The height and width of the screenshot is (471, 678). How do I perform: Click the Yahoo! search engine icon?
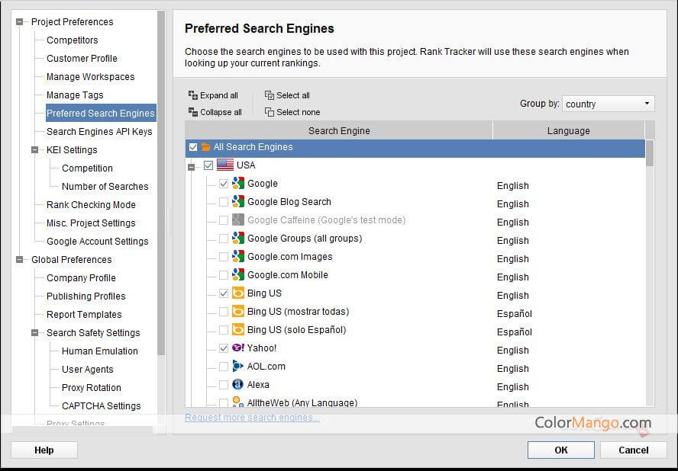click(238, 348)
